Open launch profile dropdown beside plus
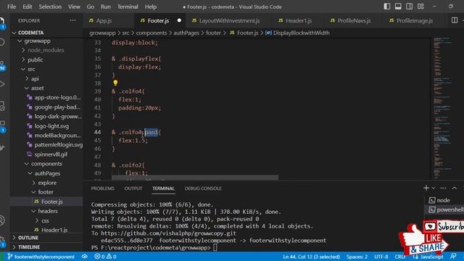The height and width of the screenshot is (261, 464). [434, 188]
